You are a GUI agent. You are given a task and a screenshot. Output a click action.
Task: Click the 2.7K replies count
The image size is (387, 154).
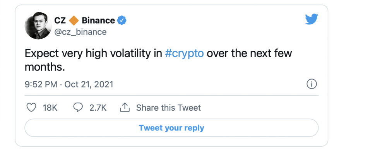coord(98,108)
